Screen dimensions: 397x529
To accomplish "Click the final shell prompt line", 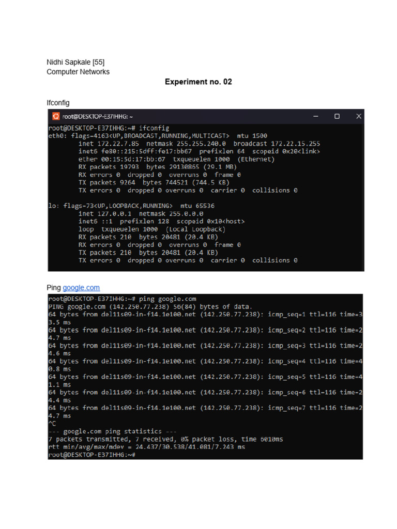I will click(x=92, y=455).
